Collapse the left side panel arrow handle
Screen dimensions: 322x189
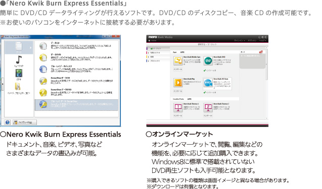click(x=3, y=84)
